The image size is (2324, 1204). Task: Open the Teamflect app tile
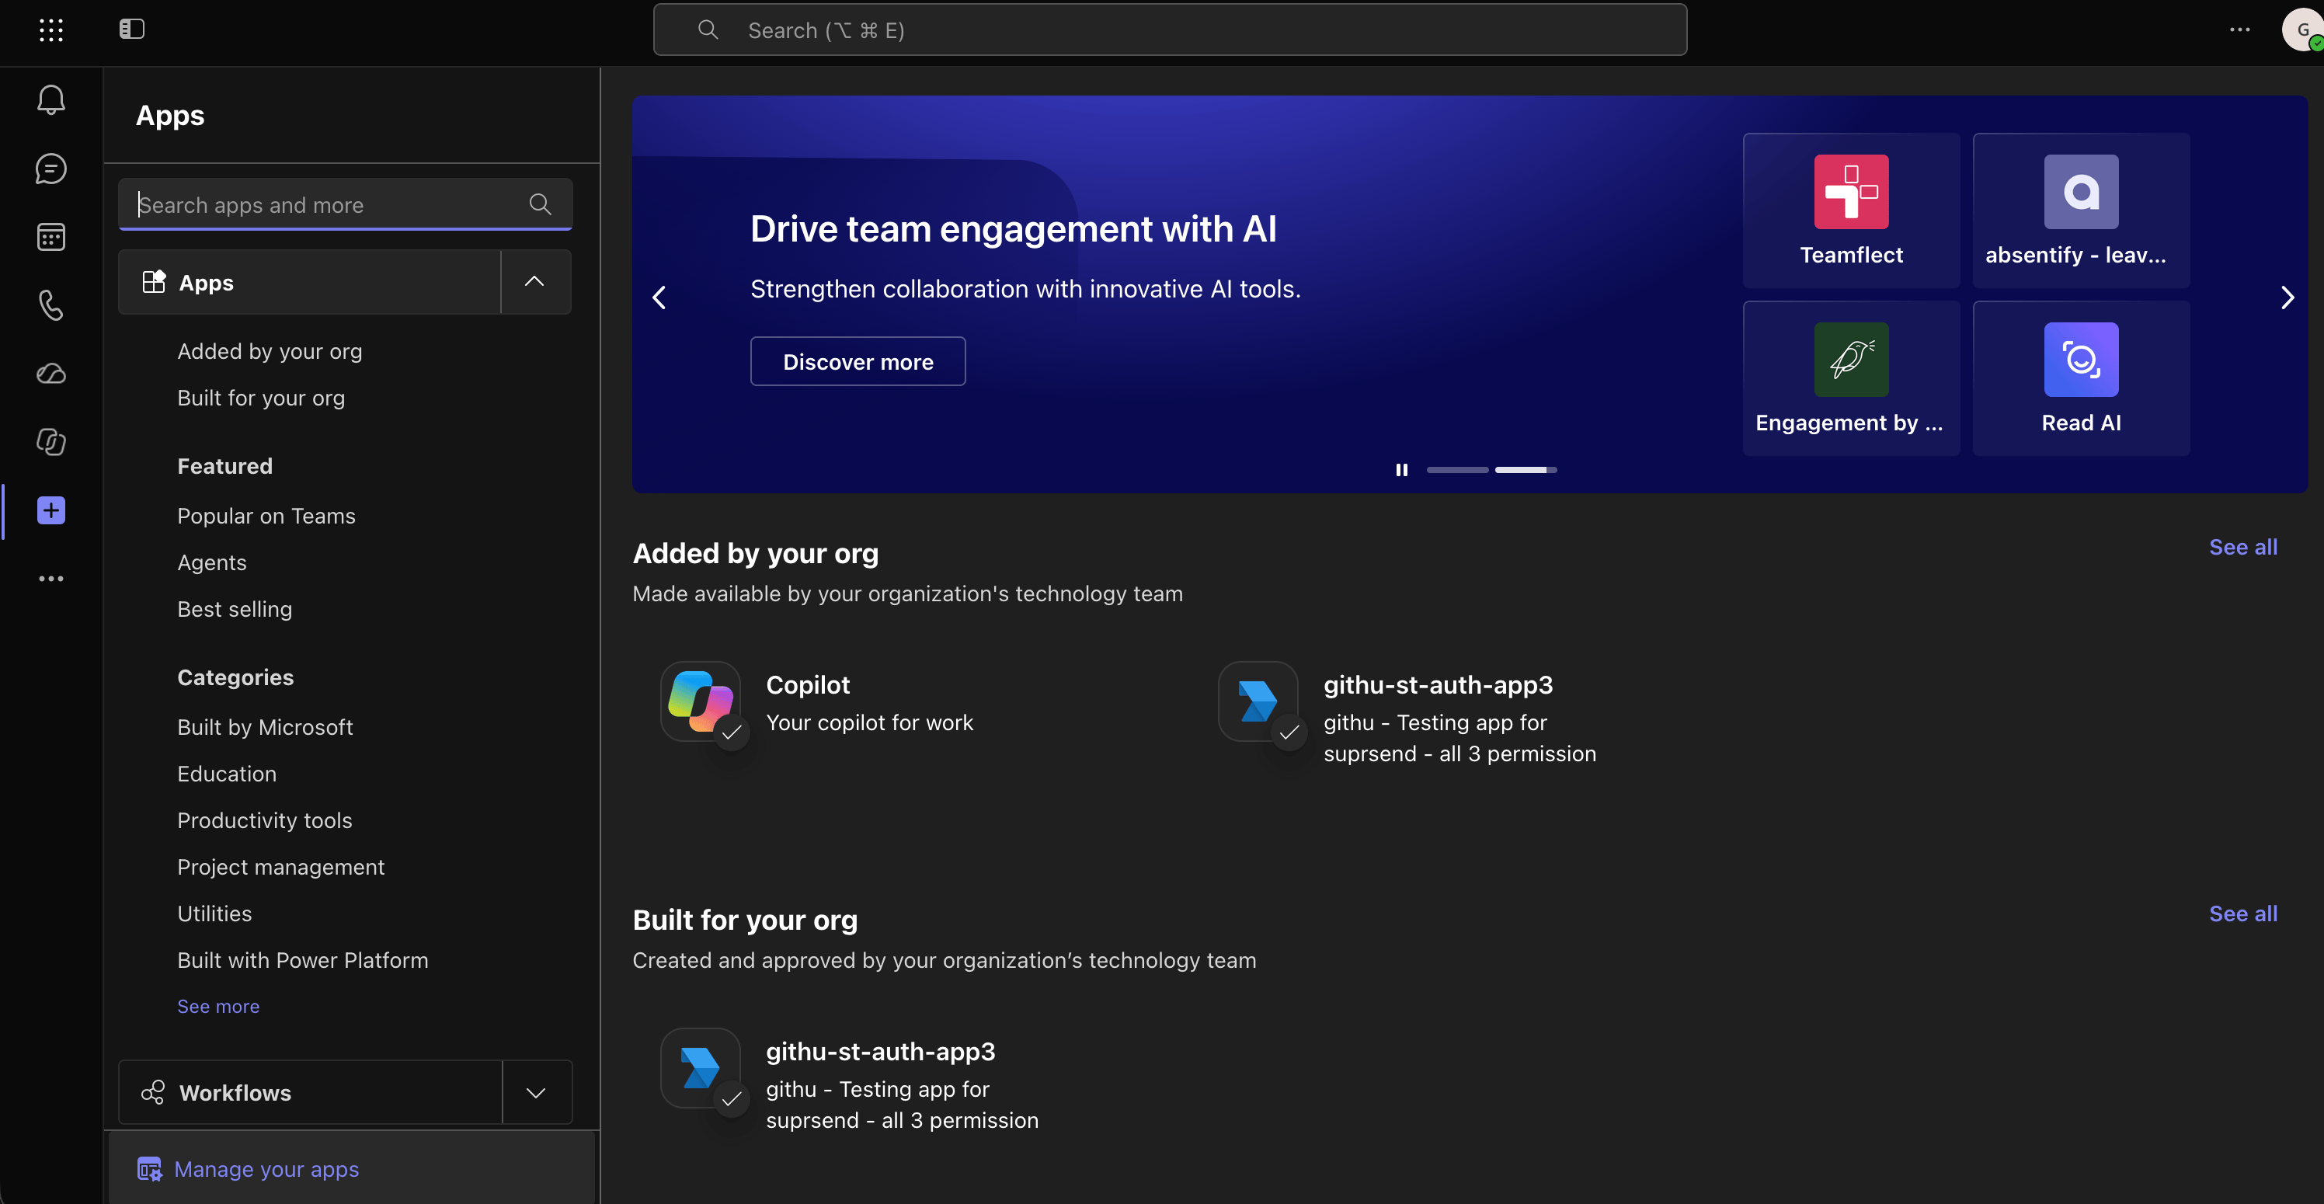coord(1851,211)
